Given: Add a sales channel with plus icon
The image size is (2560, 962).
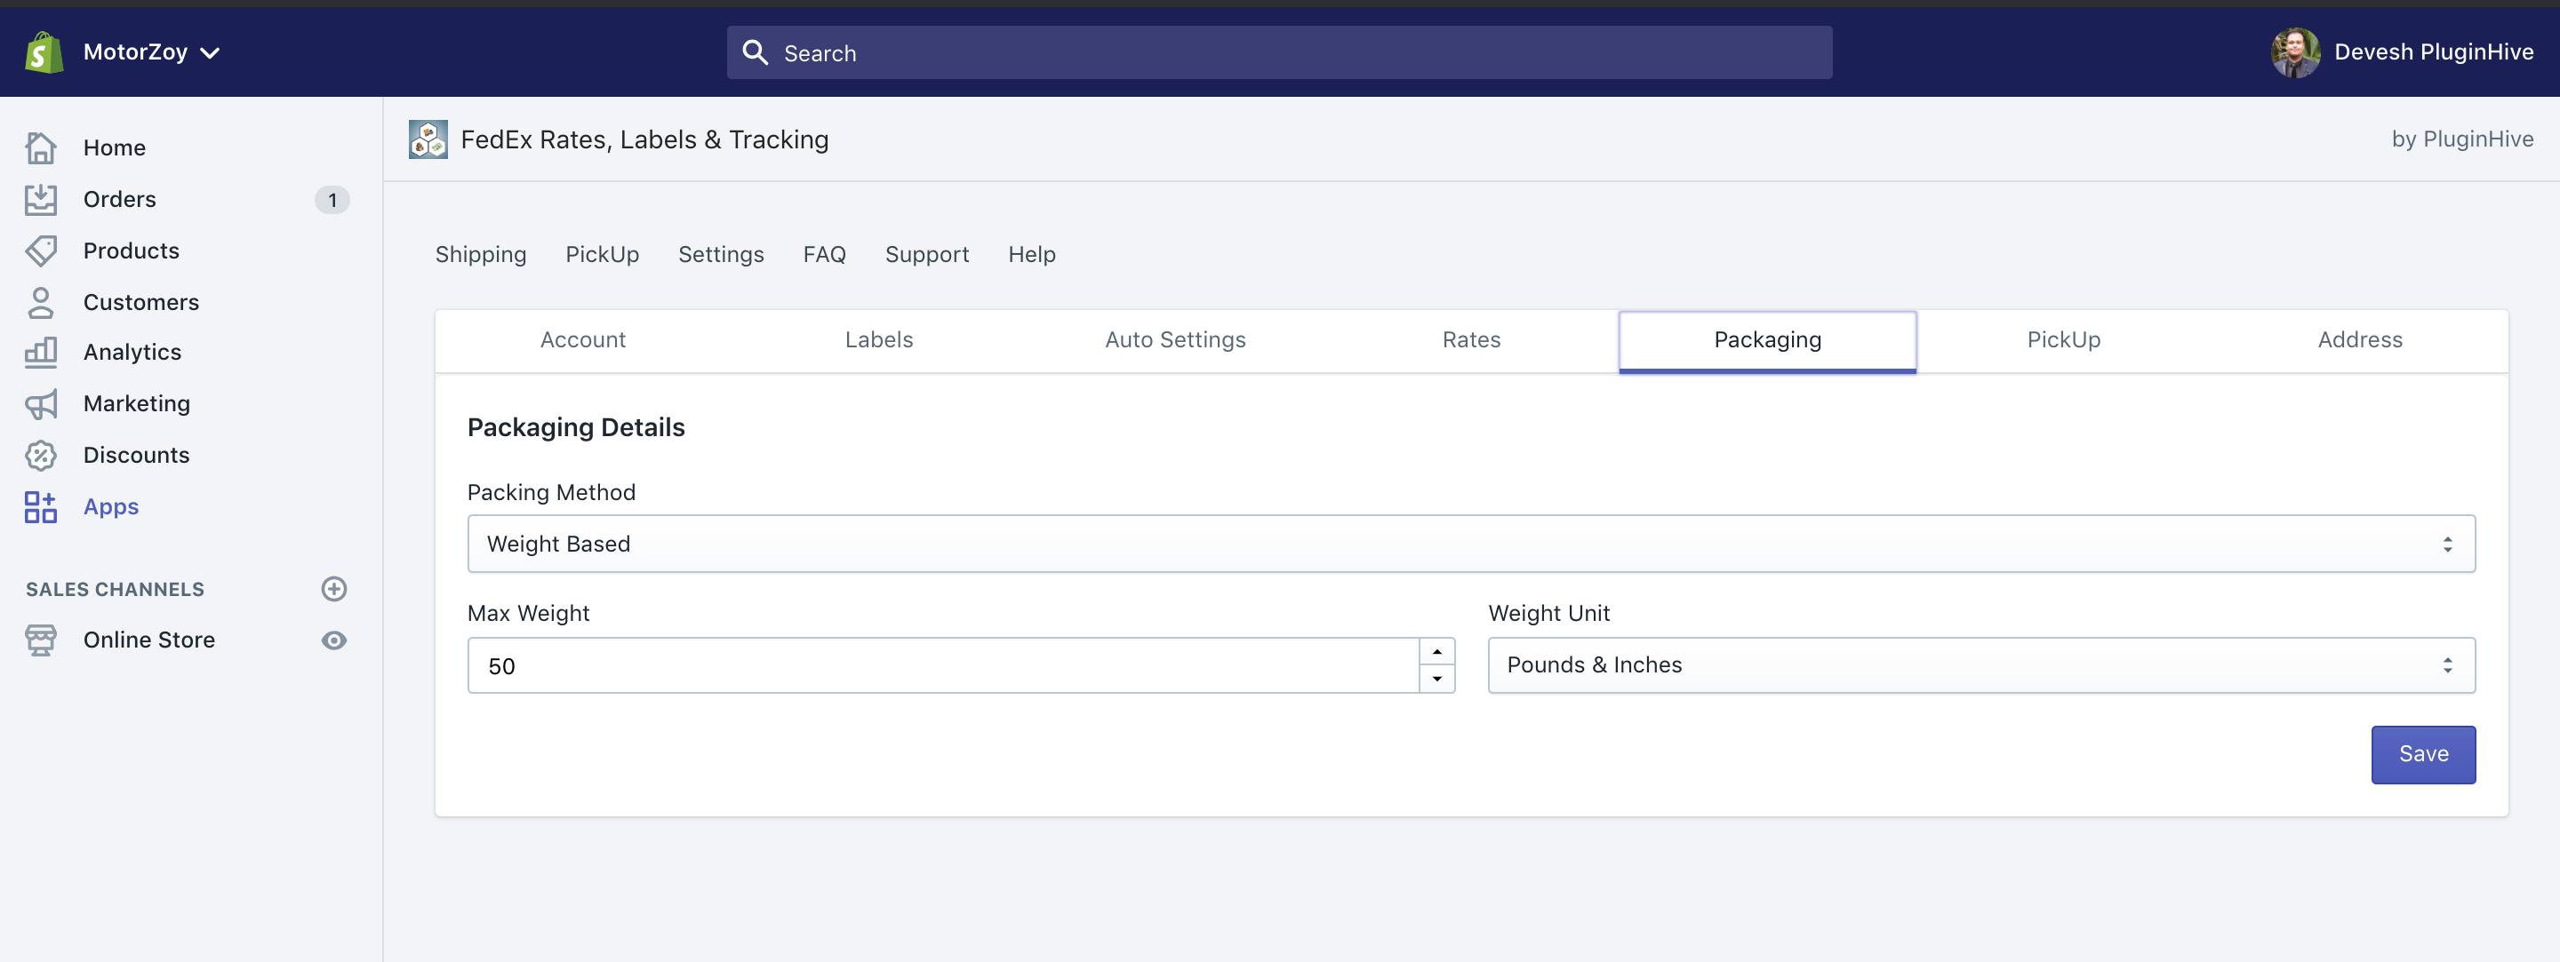Looking at the screenshot, I should 334,590.
